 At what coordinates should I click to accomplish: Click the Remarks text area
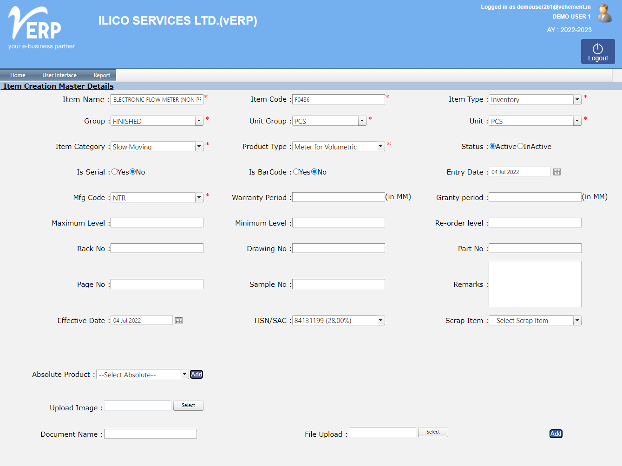click(535, 284)
